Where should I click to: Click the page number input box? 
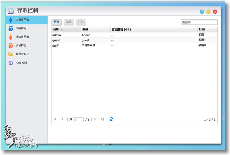[79, 120]
